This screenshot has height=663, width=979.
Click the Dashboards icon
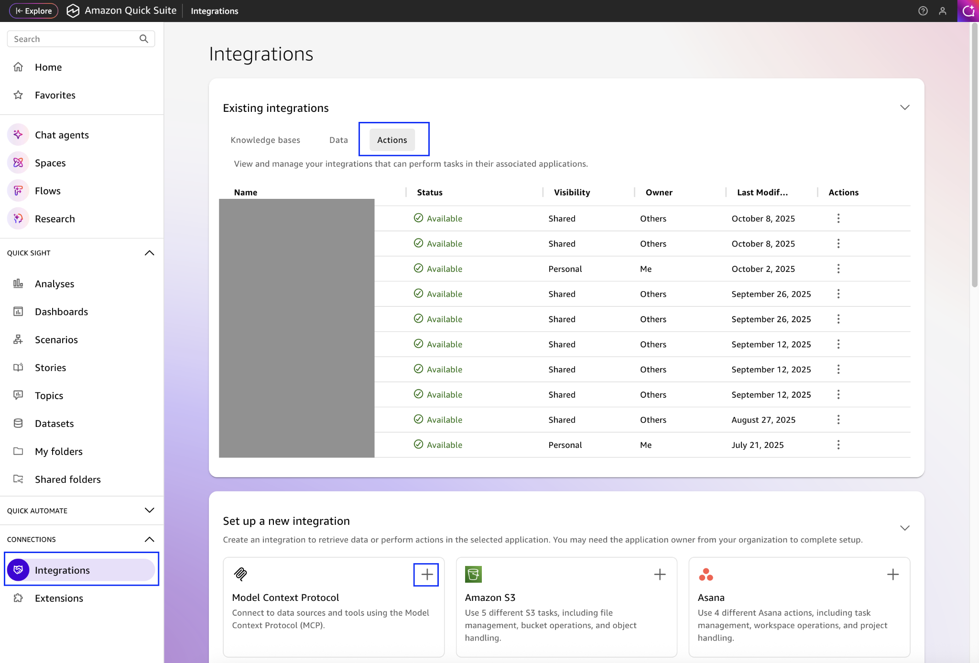pyautogui.click(x=18, y=311)
